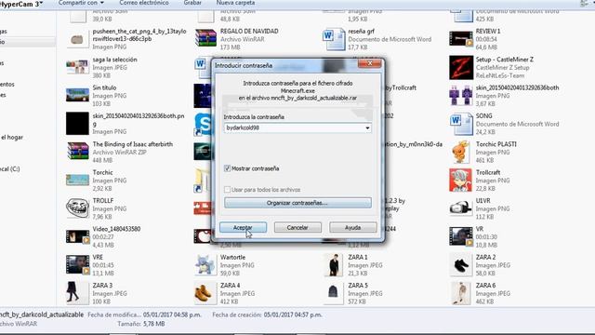Click local disk (C:) in navigation pane
The image size is (595, 335).
[10, 169]
